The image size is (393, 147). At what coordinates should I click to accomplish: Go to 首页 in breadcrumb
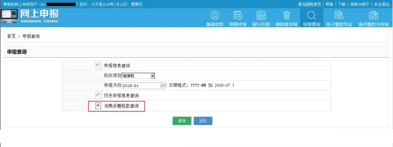[11, 36]
